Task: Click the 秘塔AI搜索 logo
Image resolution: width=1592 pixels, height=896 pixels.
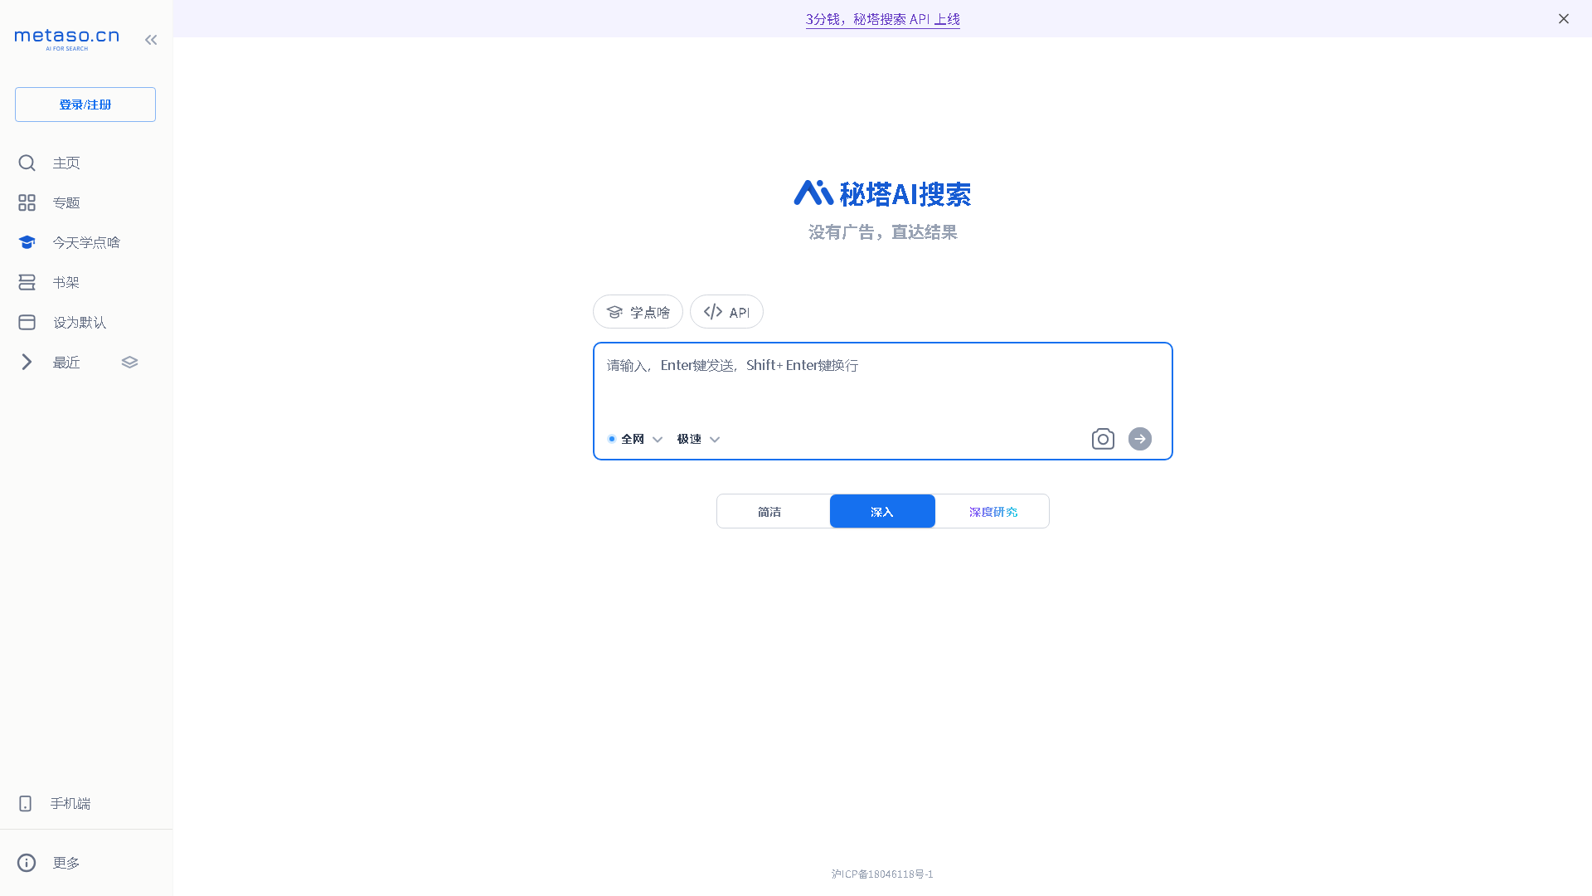Action: (x=882, y=193)
